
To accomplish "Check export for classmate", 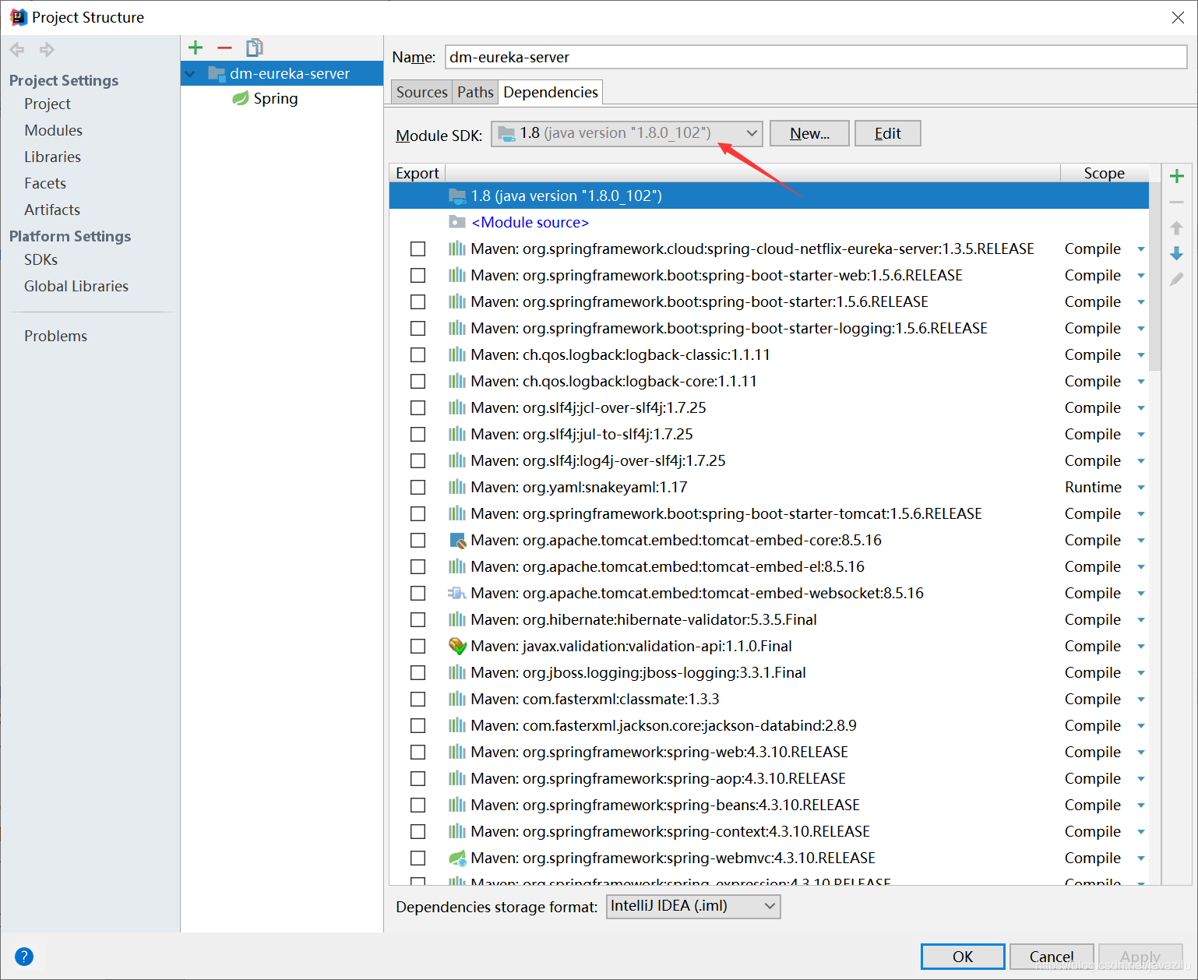I will click(x=418, y=700).
